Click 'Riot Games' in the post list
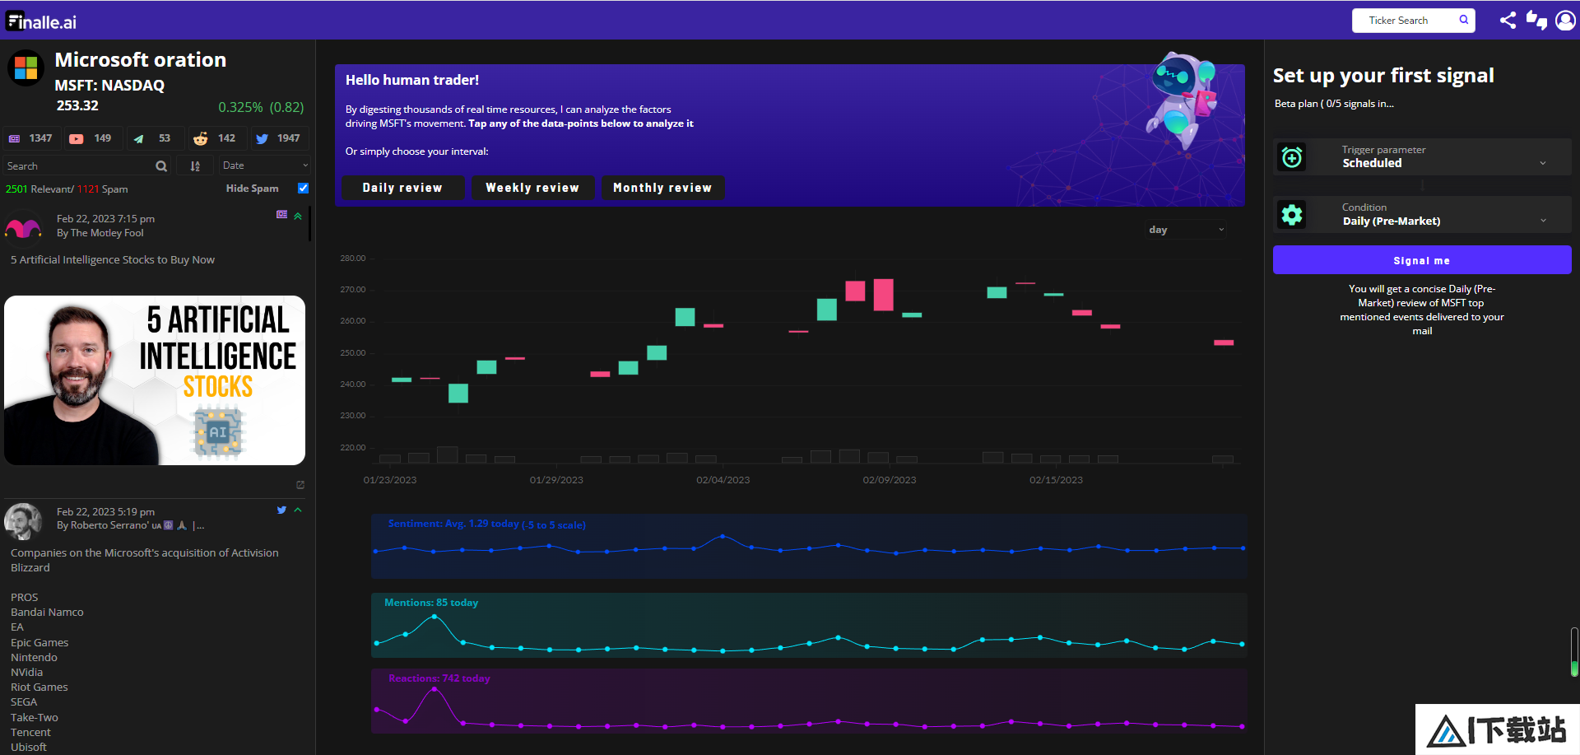Screen dimensions: 1580x755 click(39, 687)
